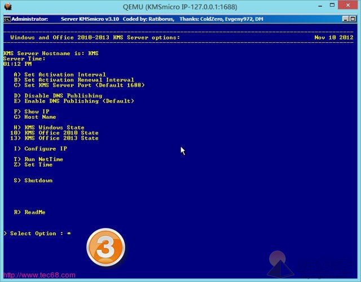Click the cmd icon beside Administrator
The image size is (361, 282).
click(7, 19)
